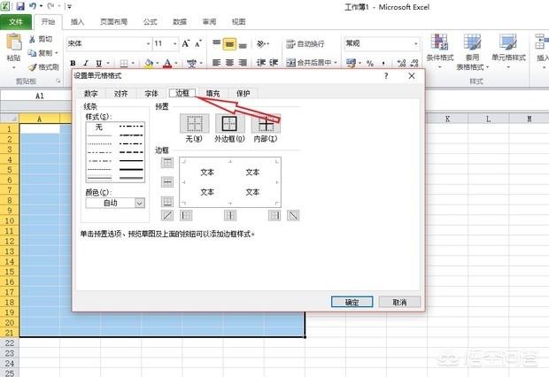Switch to the 填充 tab

pyautogui.click(x=213, y=93)
